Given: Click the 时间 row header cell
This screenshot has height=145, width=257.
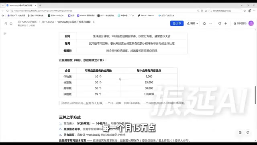Looking at the screenshot, I should pyautogui.click(x=67, y=36).
